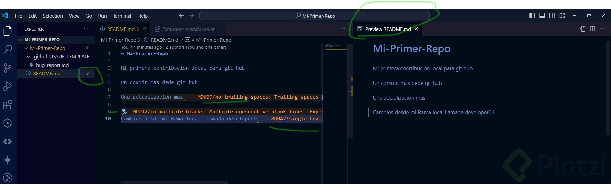Viewport: 611px width, 184px height.
Task: Click line 1 heading text in editor
Action: 144,53
